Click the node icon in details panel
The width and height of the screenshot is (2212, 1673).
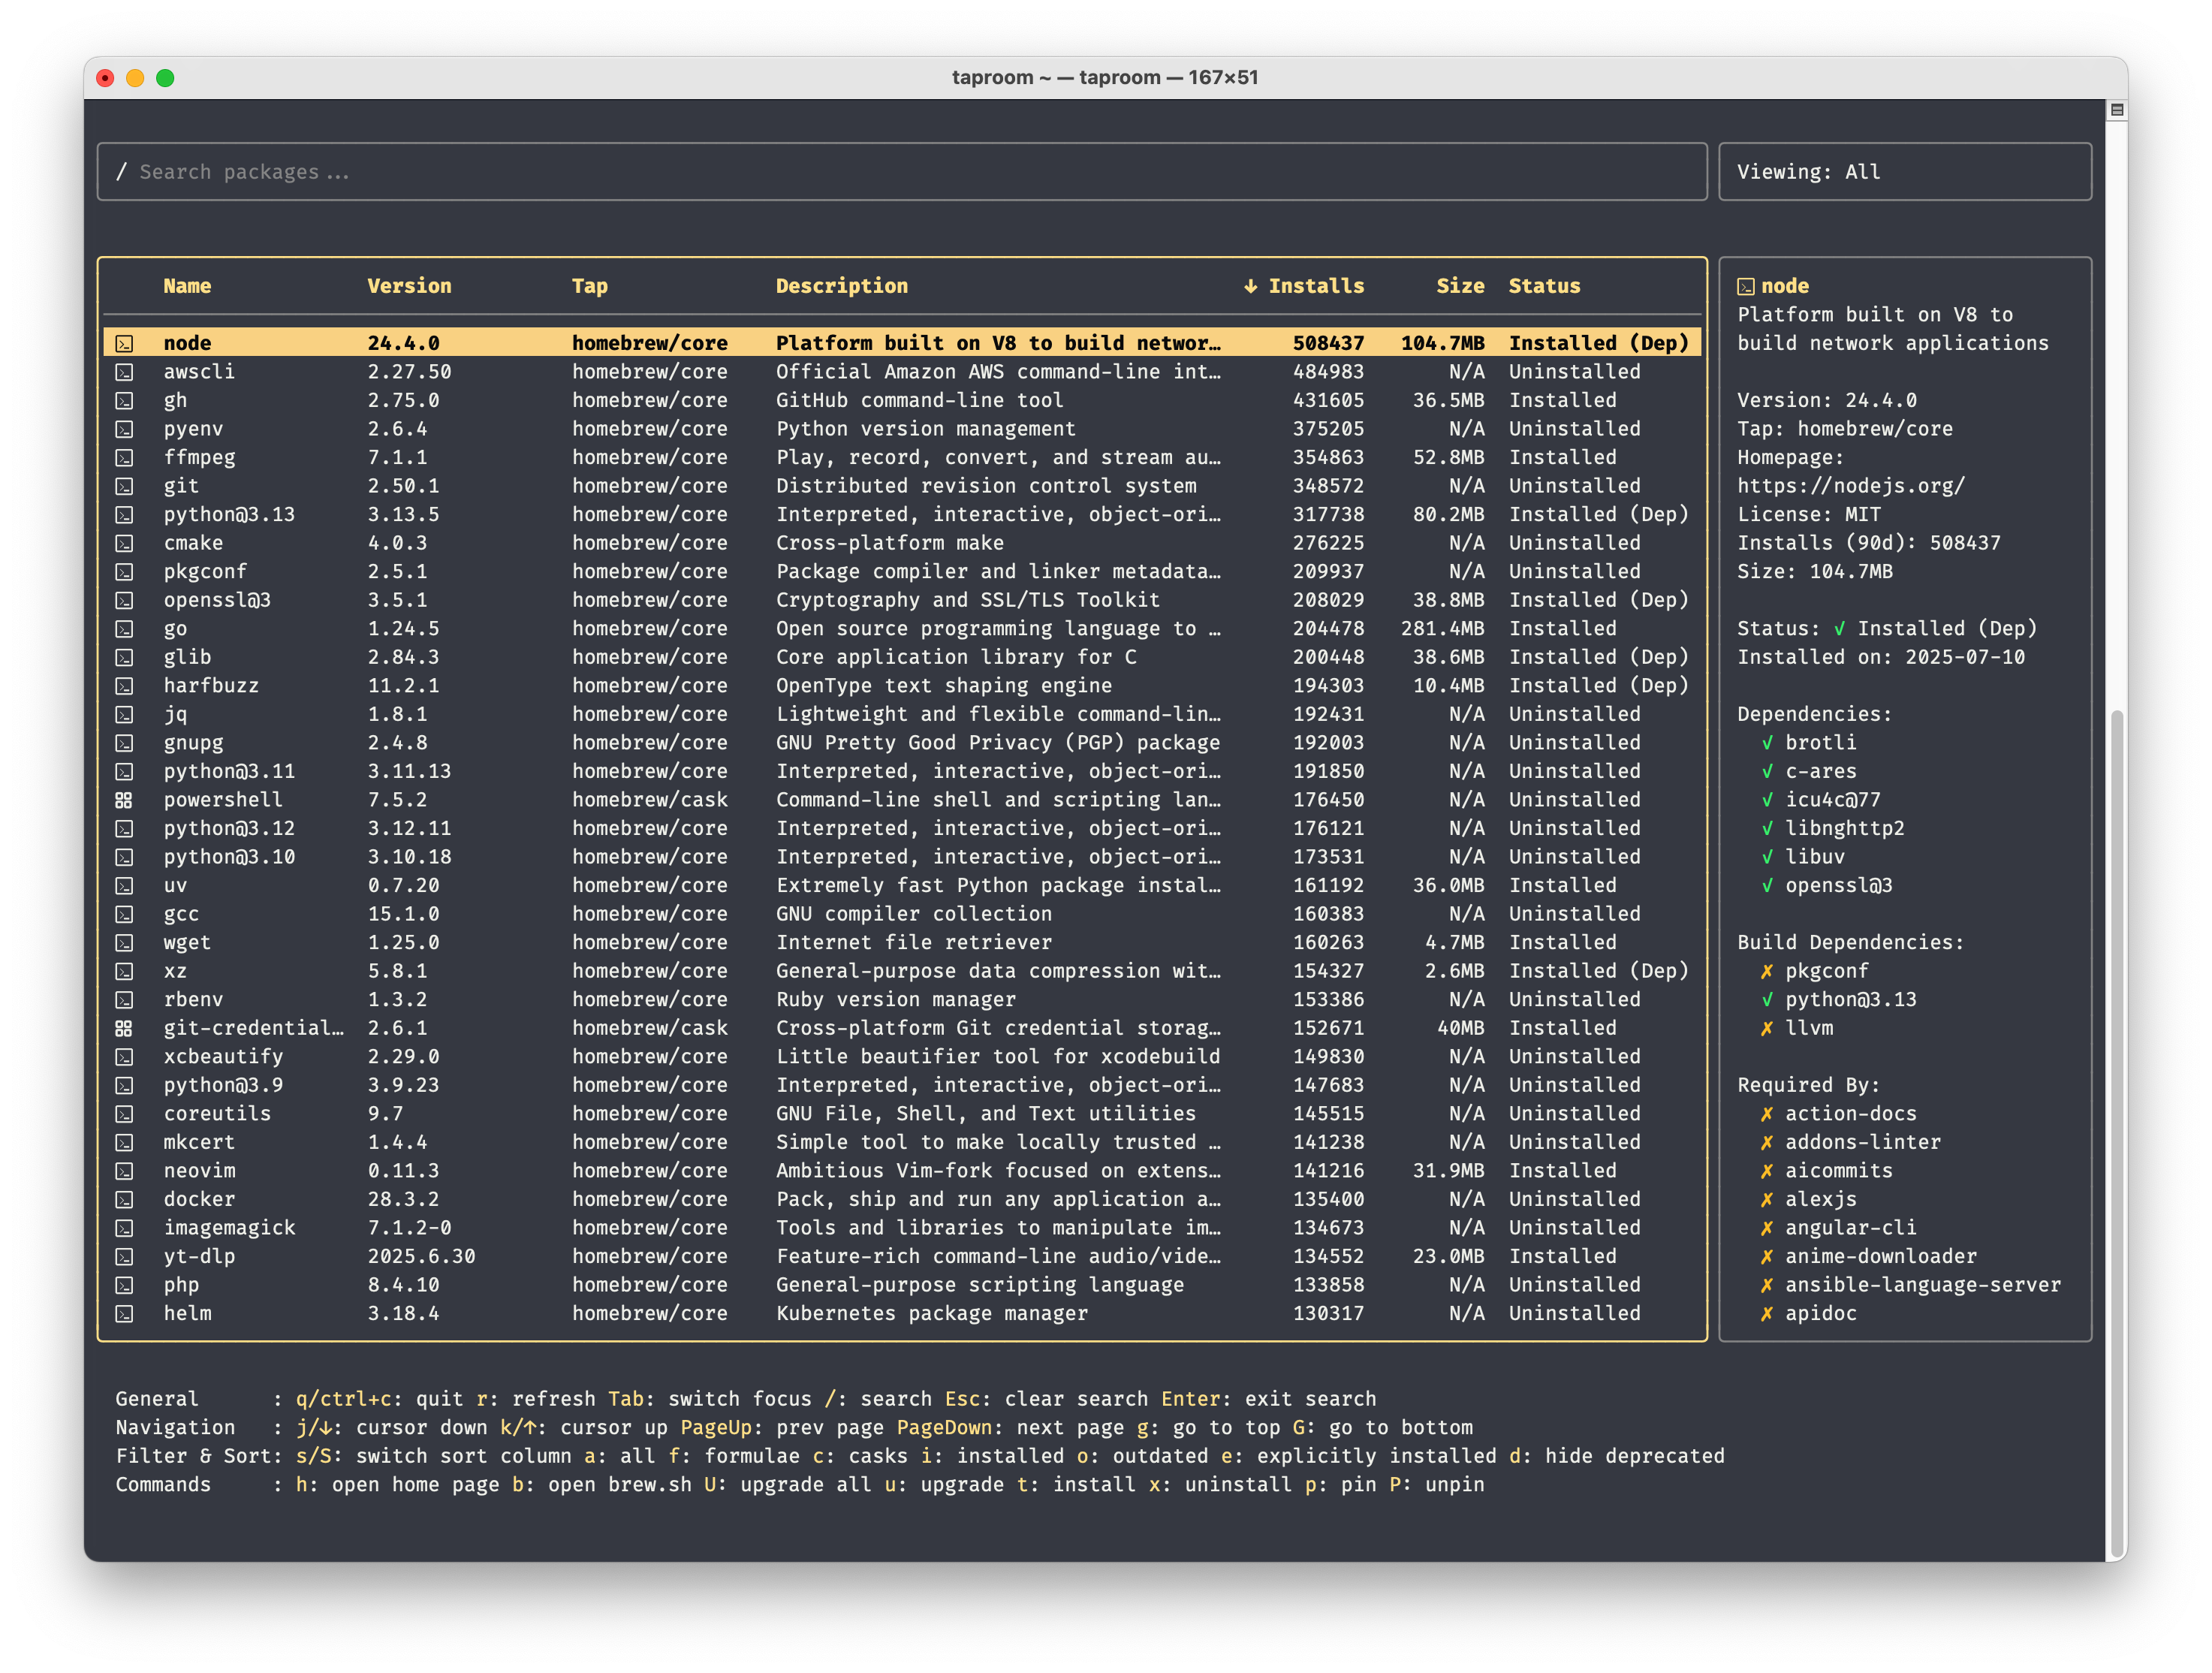click(x=1745, y=287)
